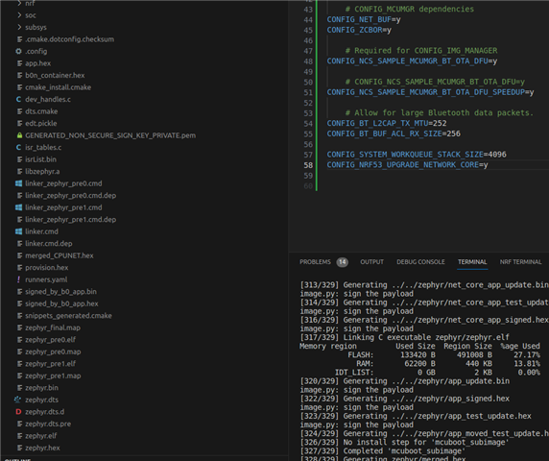The image size is (549, 461).
Task: Click the Windows icon of linker.cmd
Action: click(18, 231)
